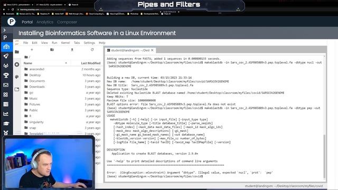Open the Settings menu
The width and height of the screenshot is (338, 190).
[x=89, y=43]
